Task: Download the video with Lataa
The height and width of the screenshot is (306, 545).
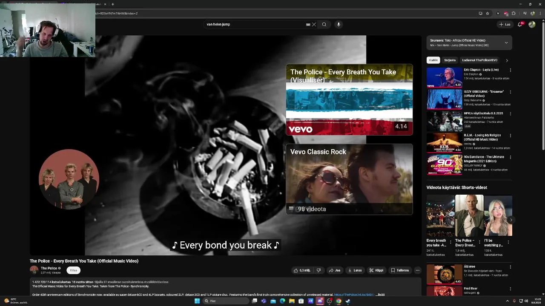Action: [355, 270]
